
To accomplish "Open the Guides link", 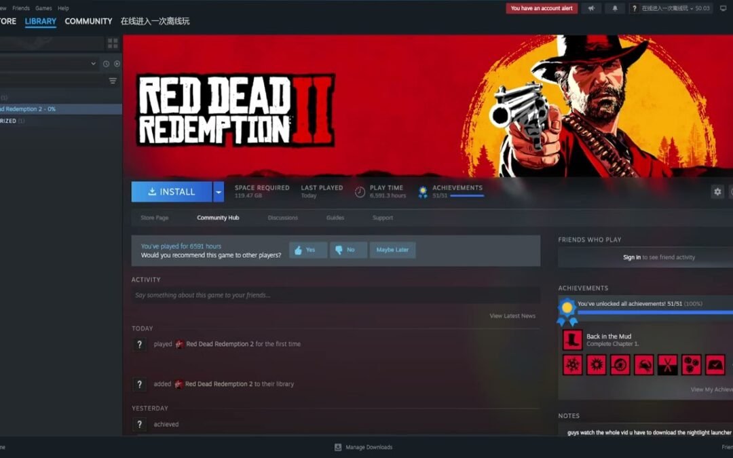I will click(x=335, y=218).
